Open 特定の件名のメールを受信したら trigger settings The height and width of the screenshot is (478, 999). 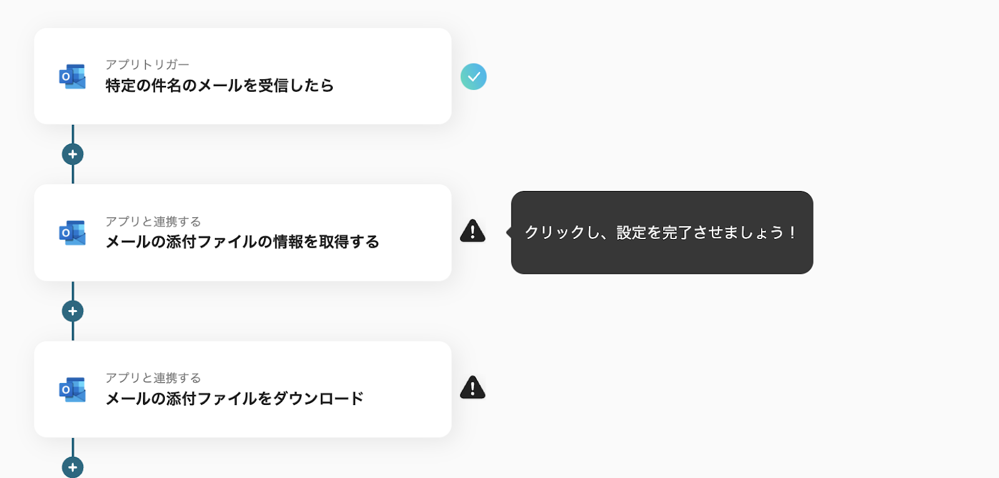click(219, 85)
